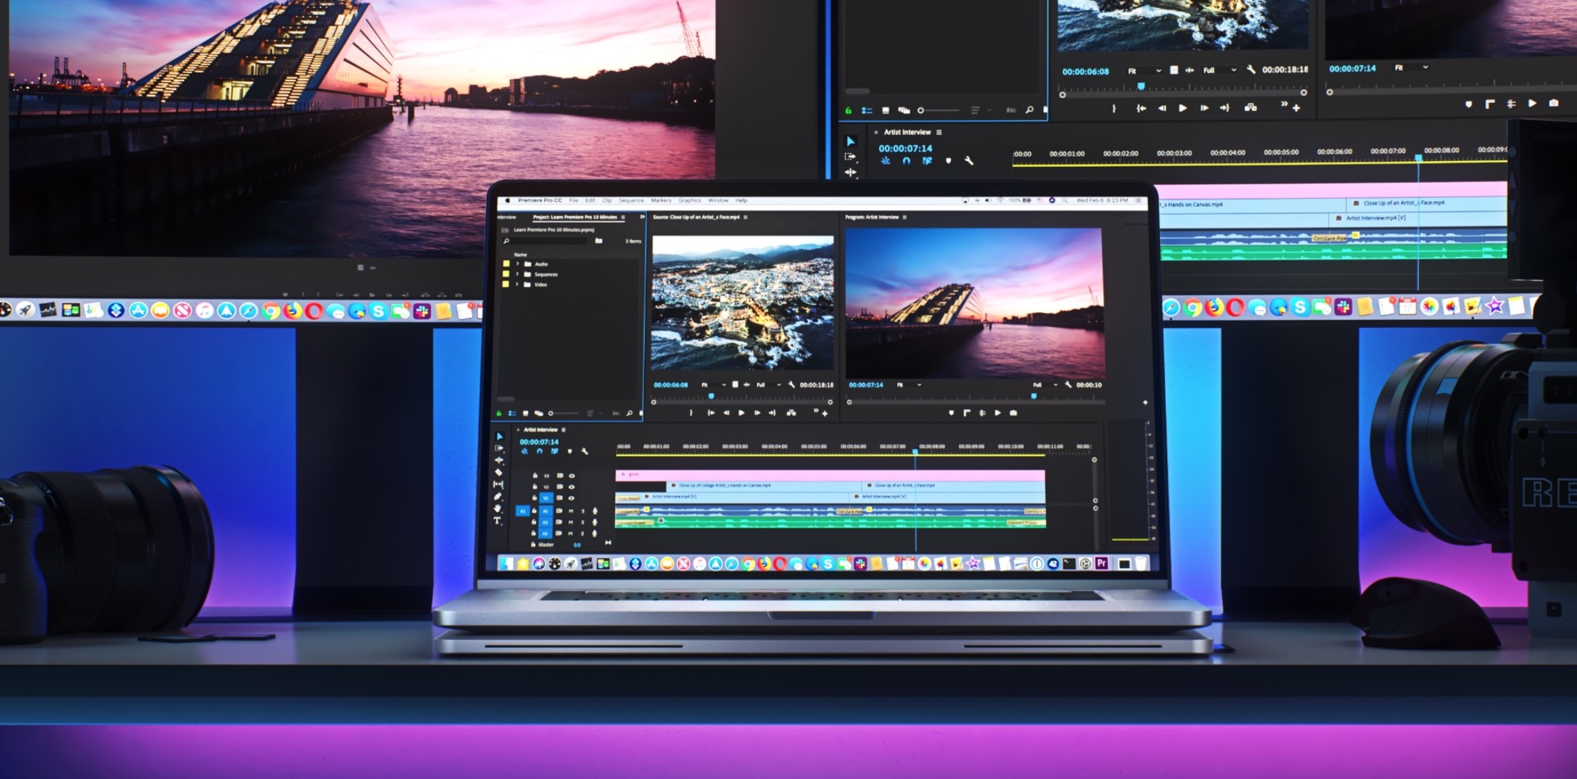Image resolution: width=1577 pixels, height=779 pixels.
Task: Click Go to In in laptop Source monitor
Action: point(711,413)
